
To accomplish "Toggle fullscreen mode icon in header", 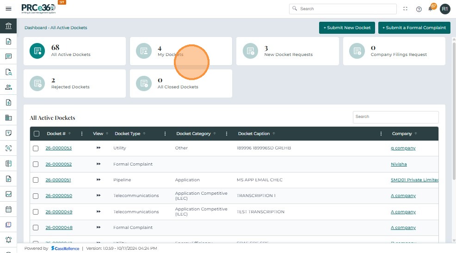I will pos(406,9).
